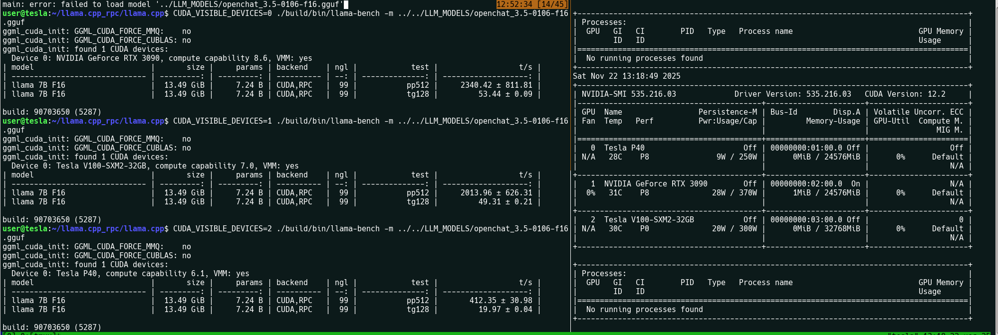Click the 'NVIDIA-SMI 535.216.03' header text

(x=629, y=94)
